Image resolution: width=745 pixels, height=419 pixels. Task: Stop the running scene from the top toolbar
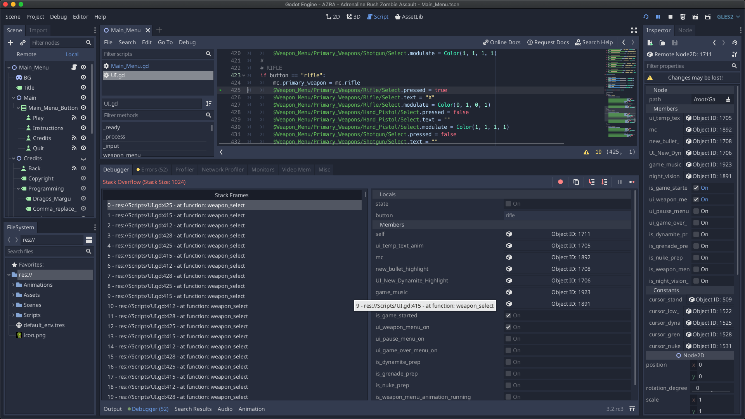670,17
